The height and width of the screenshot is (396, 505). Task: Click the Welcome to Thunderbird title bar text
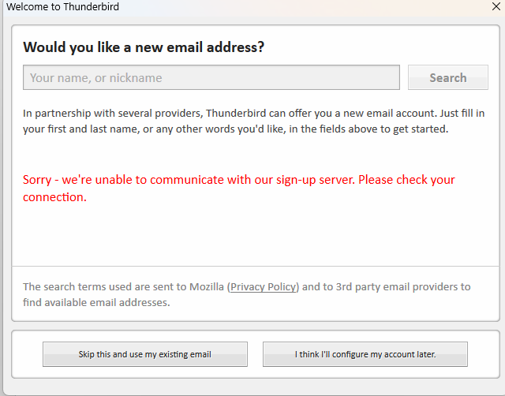[63, 7]
